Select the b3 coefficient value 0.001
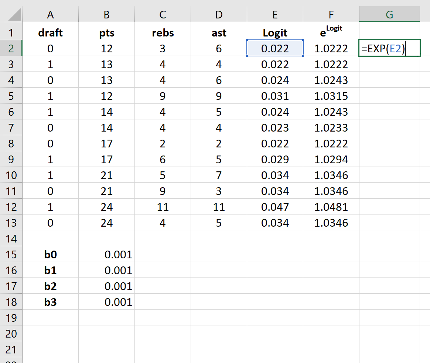The width and height of the screenshot is (430, 363). tap(107, 302)
